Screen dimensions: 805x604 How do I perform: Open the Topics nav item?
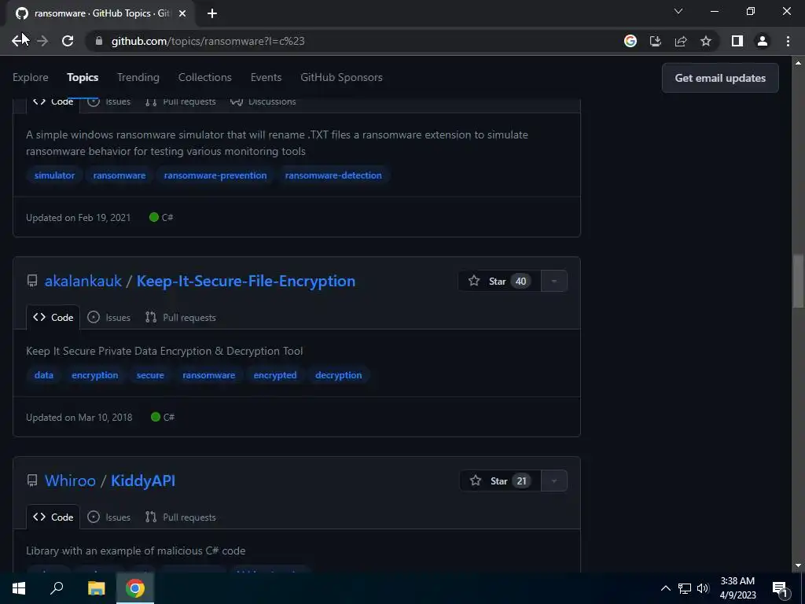pos(82,77)
